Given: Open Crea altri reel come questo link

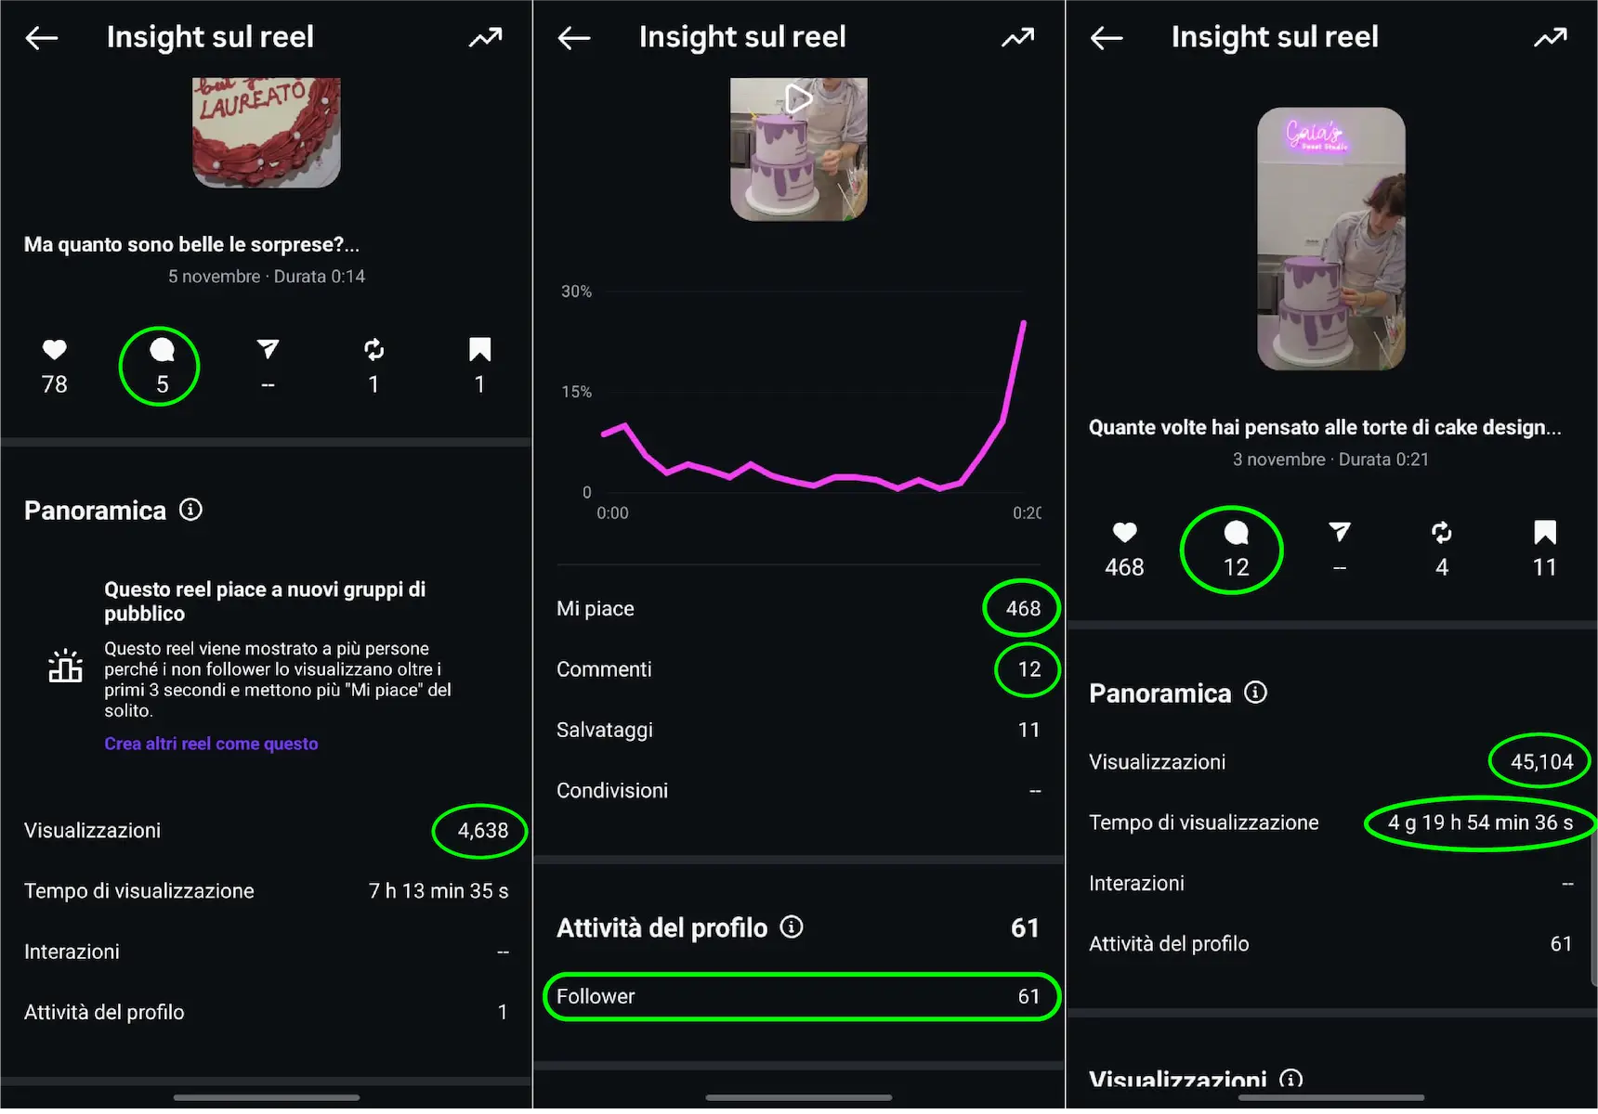Looking at the screenshot, I should click(x=211, y=744).
